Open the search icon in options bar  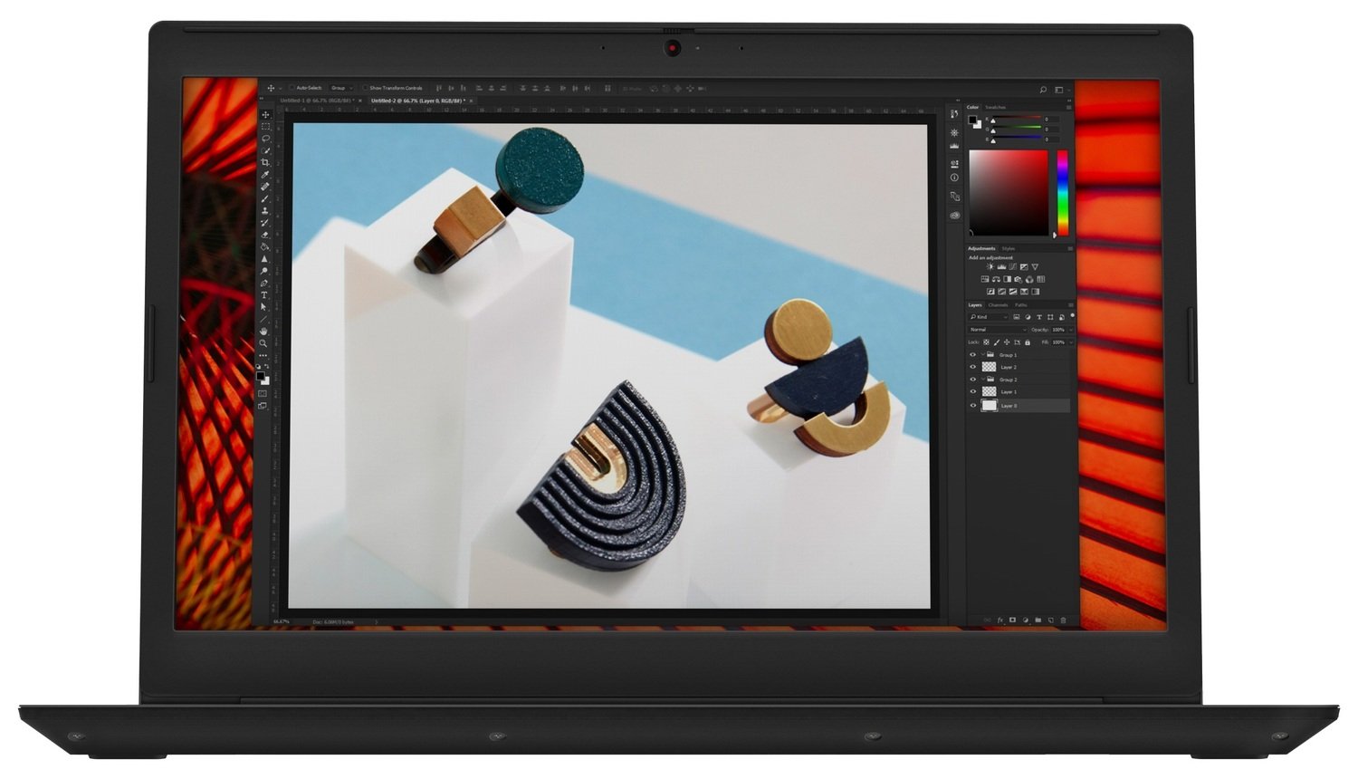[x=1043, y=90]
